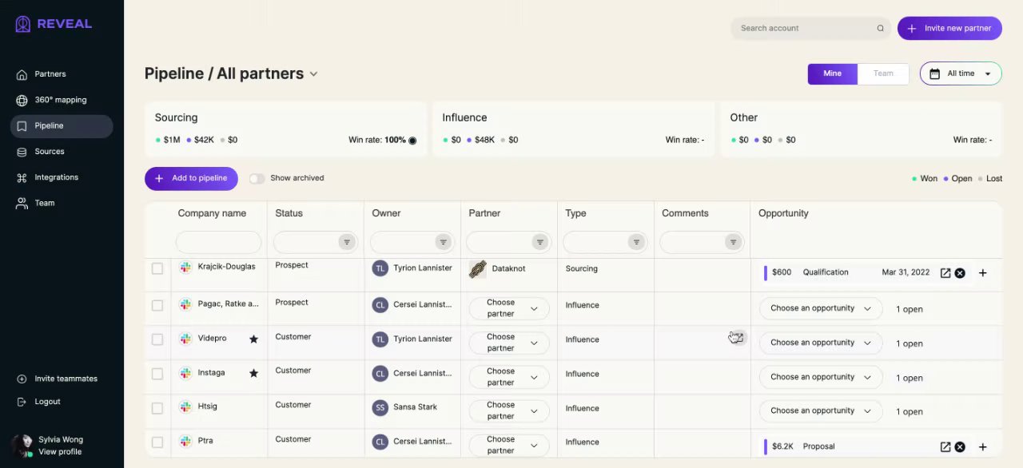Click the Search account field
Image resolution: width=1023 pixels, height=468 pixels.
pos(803,29)
